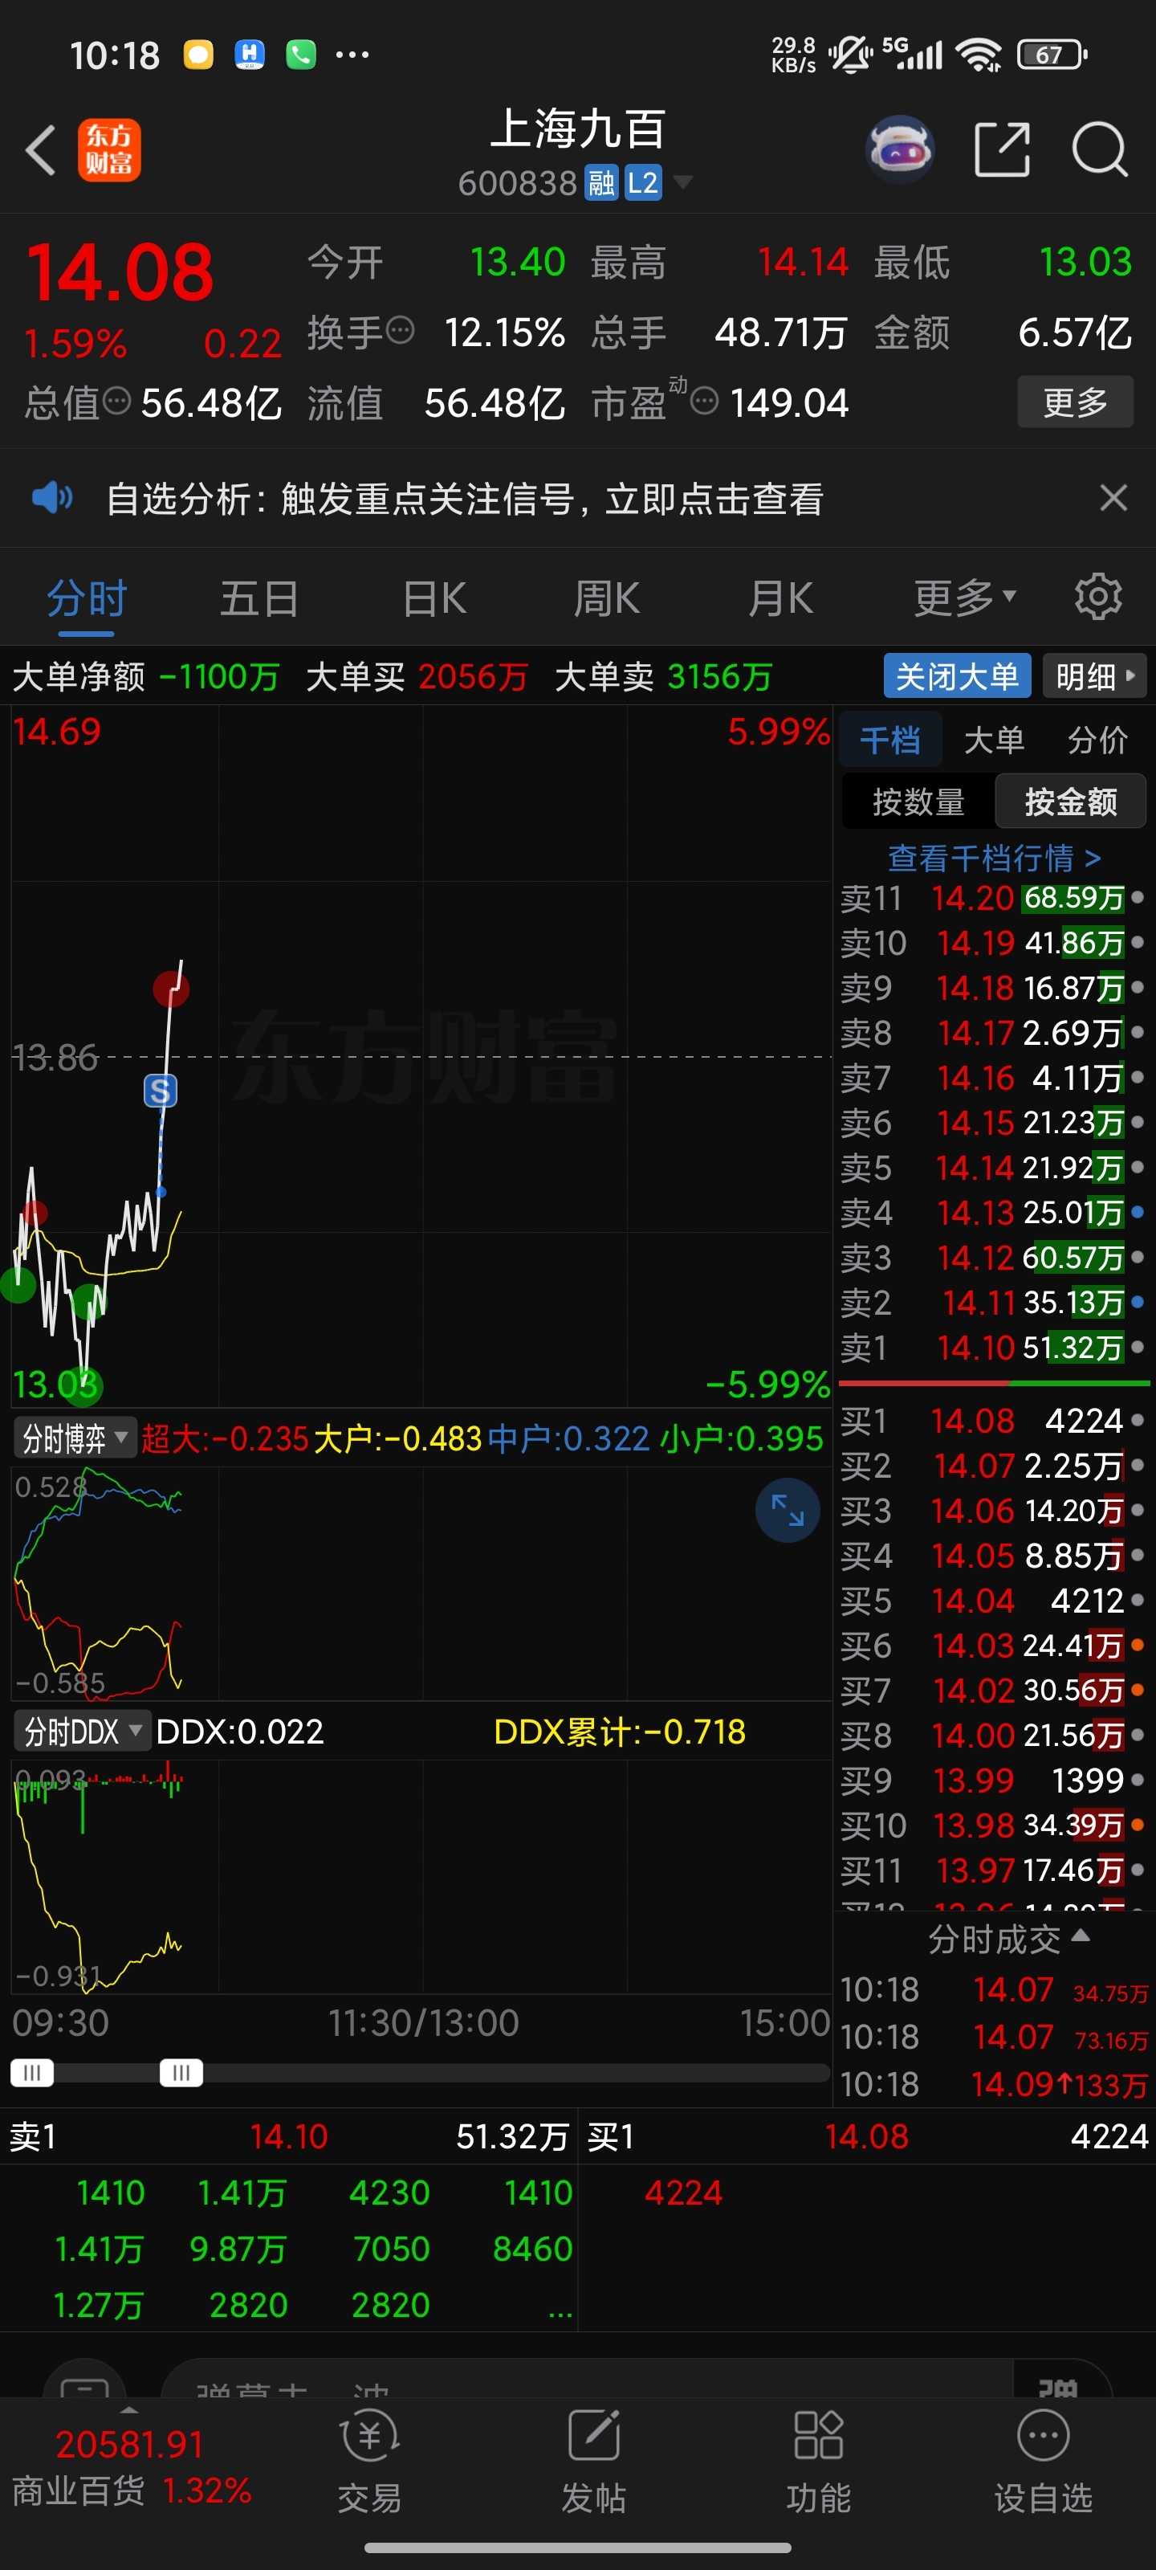Screen dimensions: 1156x2570
Task: Open 查看千档行情 link
Action: click(993, 857)
